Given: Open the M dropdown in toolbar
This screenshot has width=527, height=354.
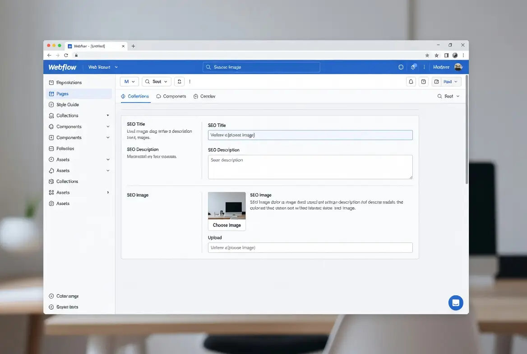Looking at the screenshot, I should coord(129,81).
